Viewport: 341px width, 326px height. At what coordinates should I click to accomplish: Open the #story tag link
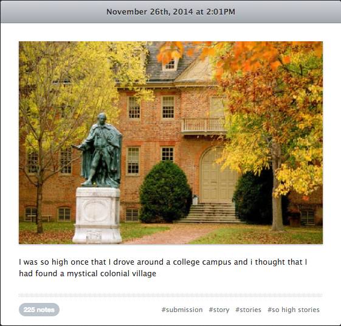[219, 310]
